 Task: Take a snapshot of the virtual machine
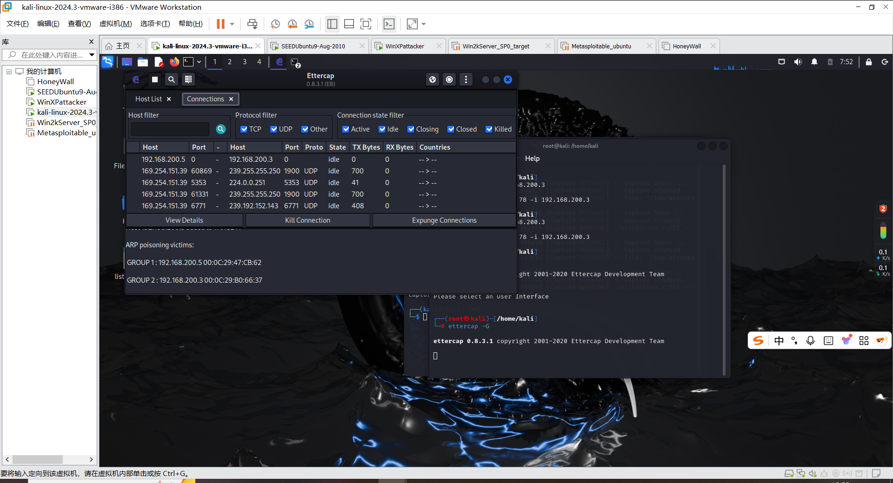(x=275, y=24)
